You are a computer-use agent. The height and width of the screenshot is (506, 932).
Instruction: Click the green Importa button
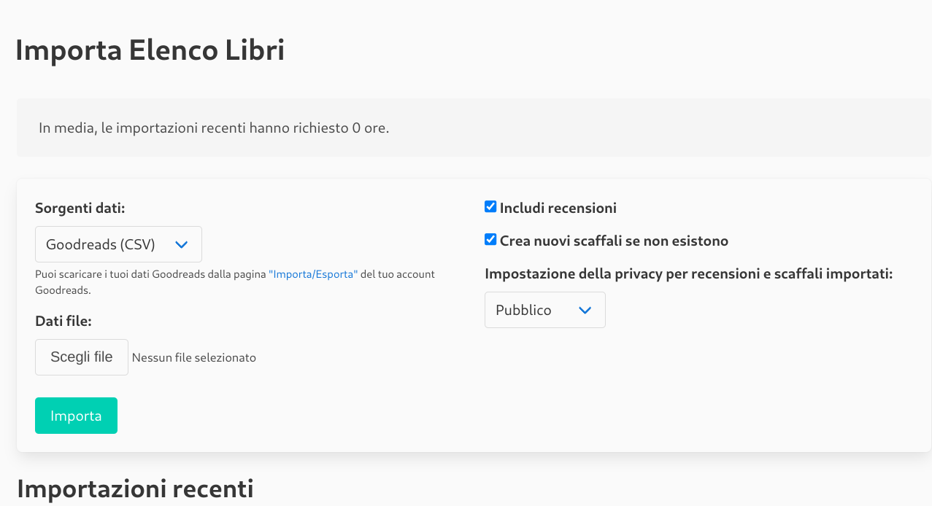point(76,416)
